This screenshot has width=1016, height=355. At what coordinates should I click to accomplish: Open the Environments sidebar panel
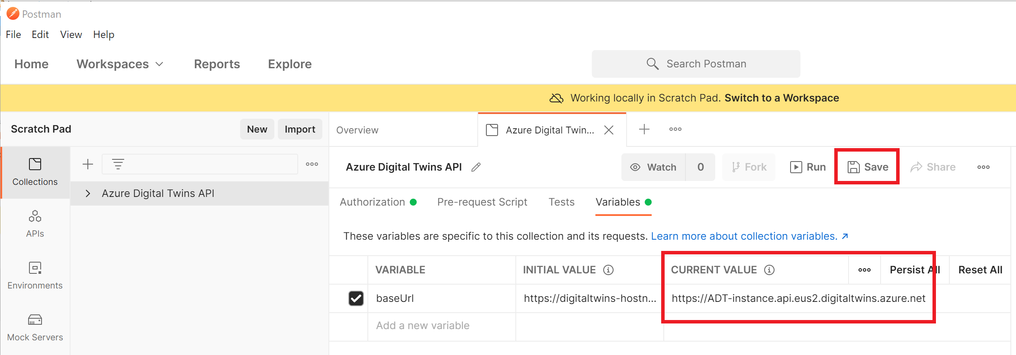[x=35, y=276]
